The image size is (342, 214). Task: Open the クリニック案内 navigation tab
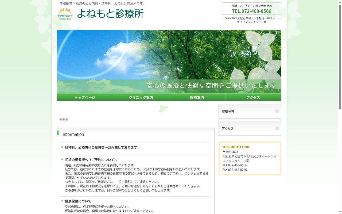click(141, 97)
